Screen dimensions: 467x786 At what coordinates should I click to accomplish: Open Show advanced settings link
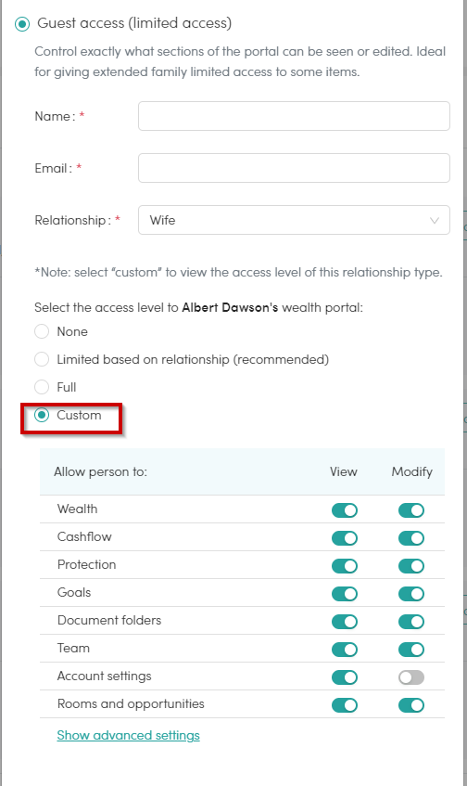click(x=128, y=735)
